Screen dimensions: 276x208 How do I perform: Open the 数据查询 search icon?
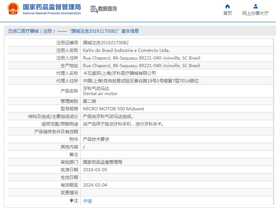[x=94, y=9]
